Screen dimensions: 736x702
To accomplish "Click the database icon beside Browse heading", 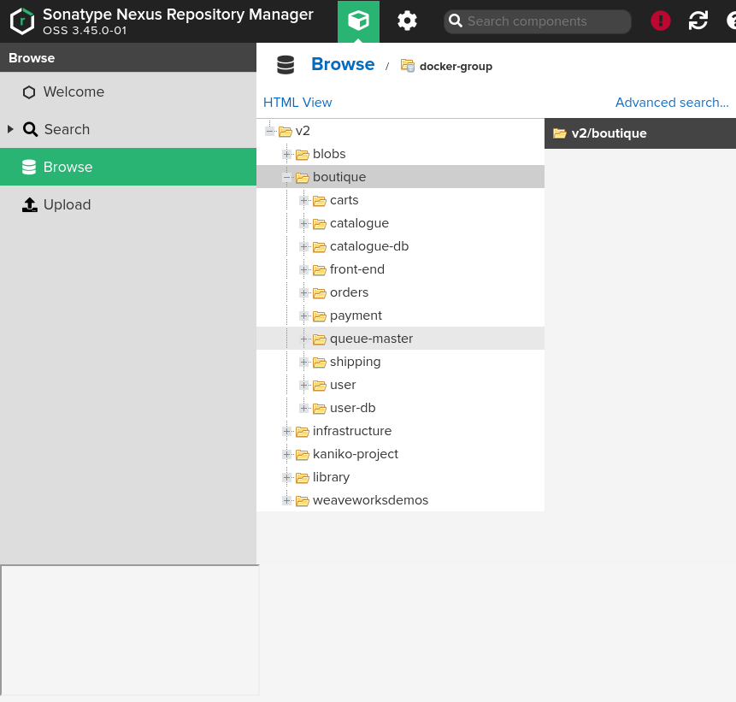I will click(286, 65).
